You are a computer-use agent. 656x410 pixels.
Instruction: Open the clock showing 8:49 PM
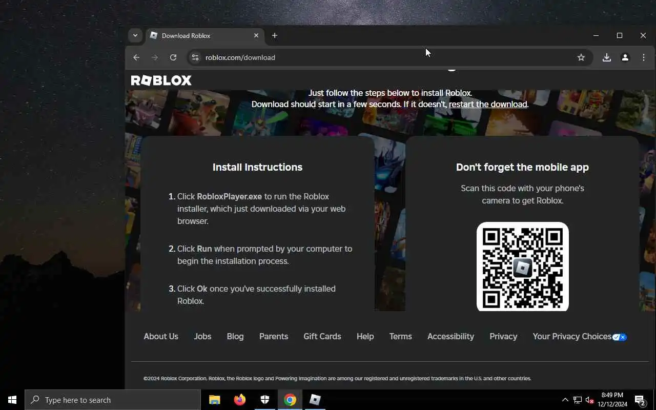tap(612, 400)
